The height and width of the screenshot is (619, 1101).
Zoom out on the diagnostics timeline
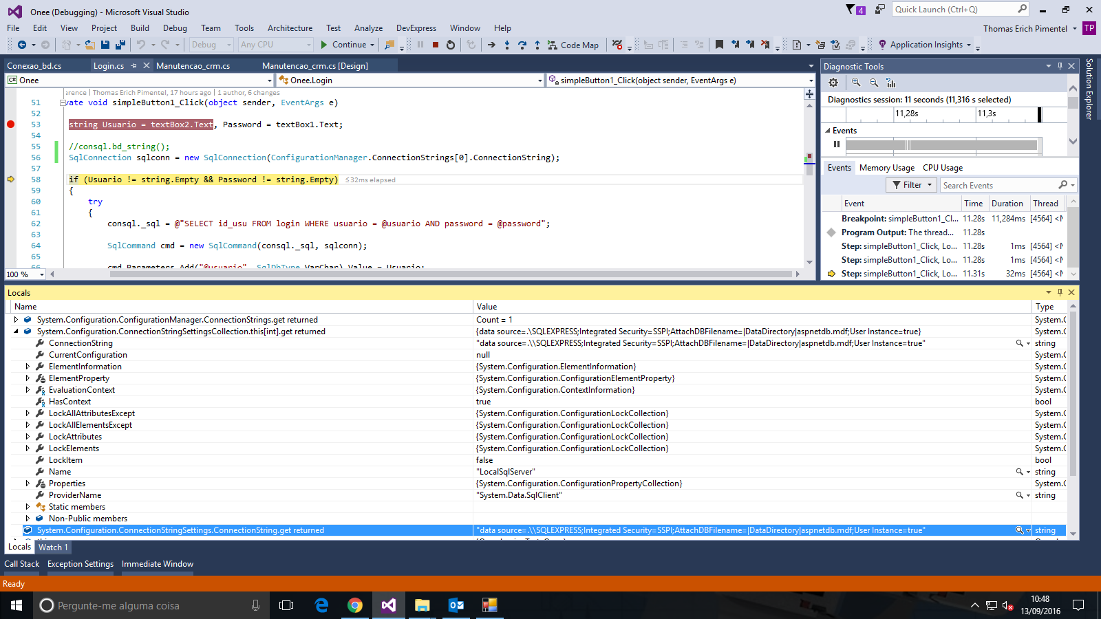click(874, 83)
